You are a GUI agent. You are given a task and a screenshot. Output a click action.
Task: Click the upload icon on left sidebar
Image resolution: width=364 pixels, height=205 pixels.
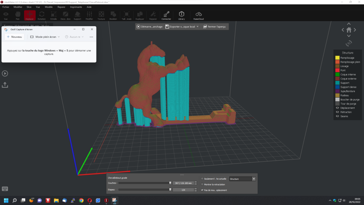point(5,84)
